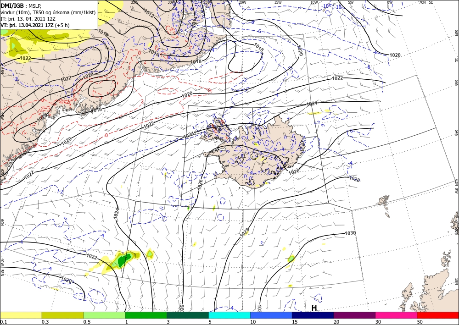Click the '35W' longitude label
The height and width of the screenshot is (325, 459).
[134, 2]
